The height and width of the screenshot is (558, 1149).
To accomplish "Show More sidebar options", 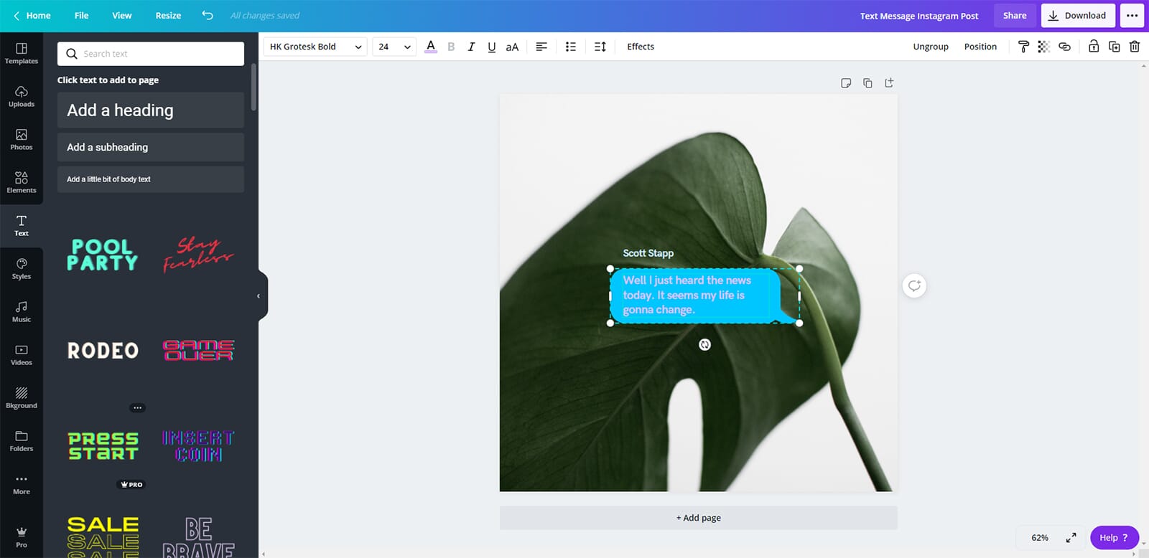I will click(22, 484).
